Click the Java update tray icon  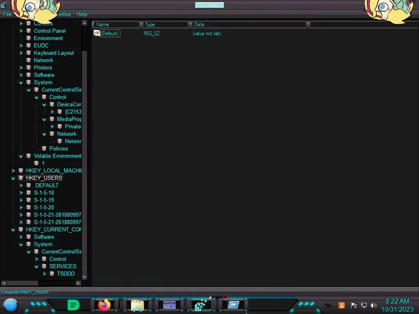point(342,305)
